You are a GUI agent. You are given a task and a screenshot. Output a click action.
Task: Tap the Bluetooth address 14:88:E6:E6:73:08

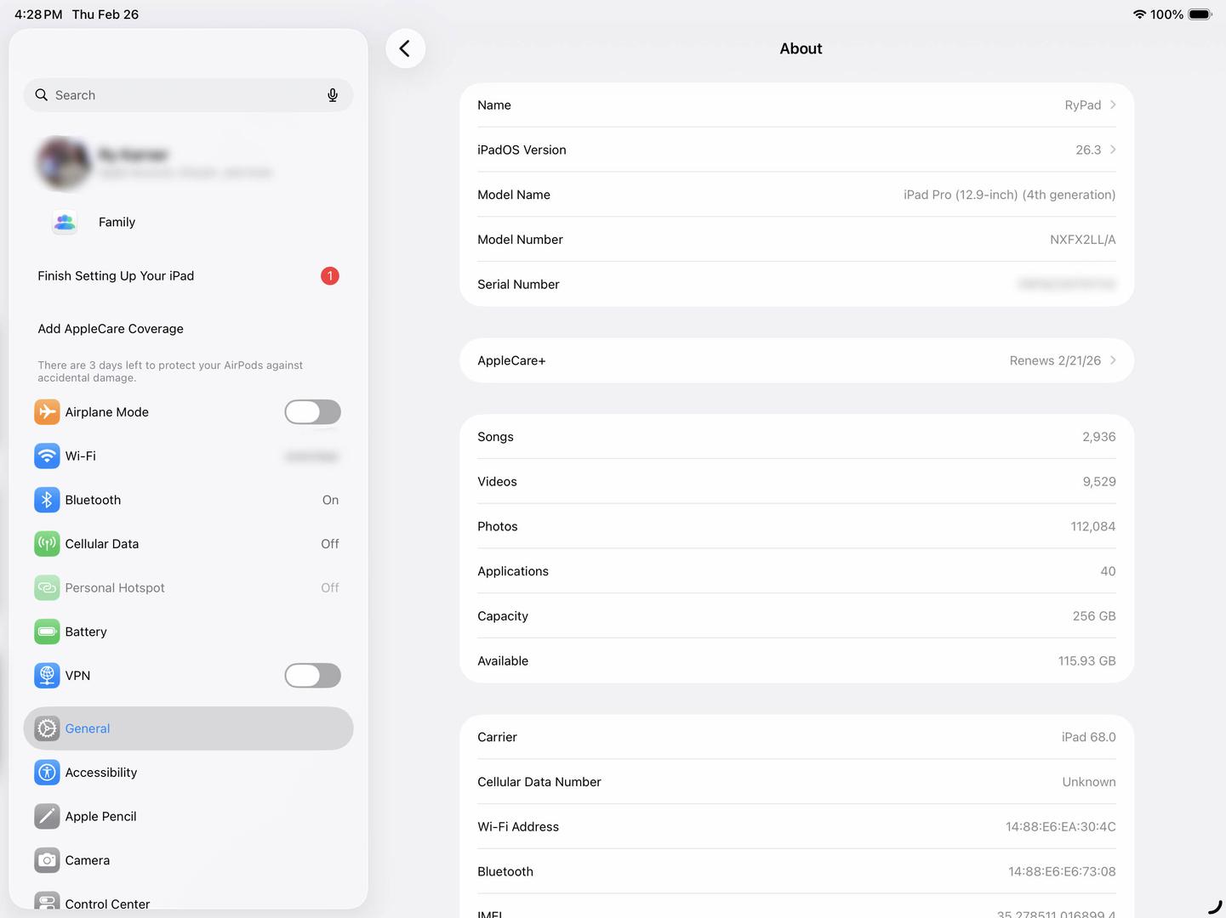(1062, 871)
